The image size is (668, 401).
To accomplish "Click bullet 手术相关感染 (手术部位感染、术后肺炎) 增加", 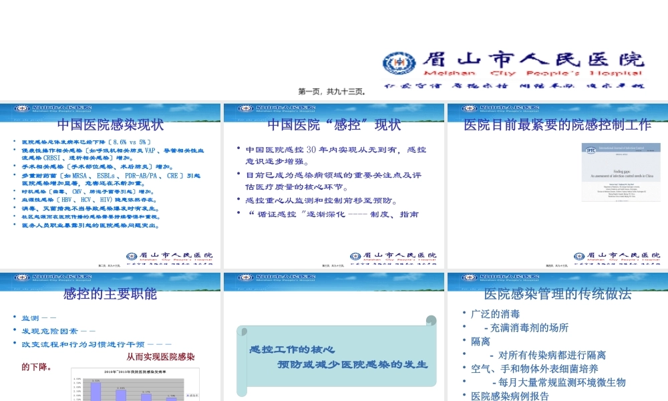I will 98,166.
